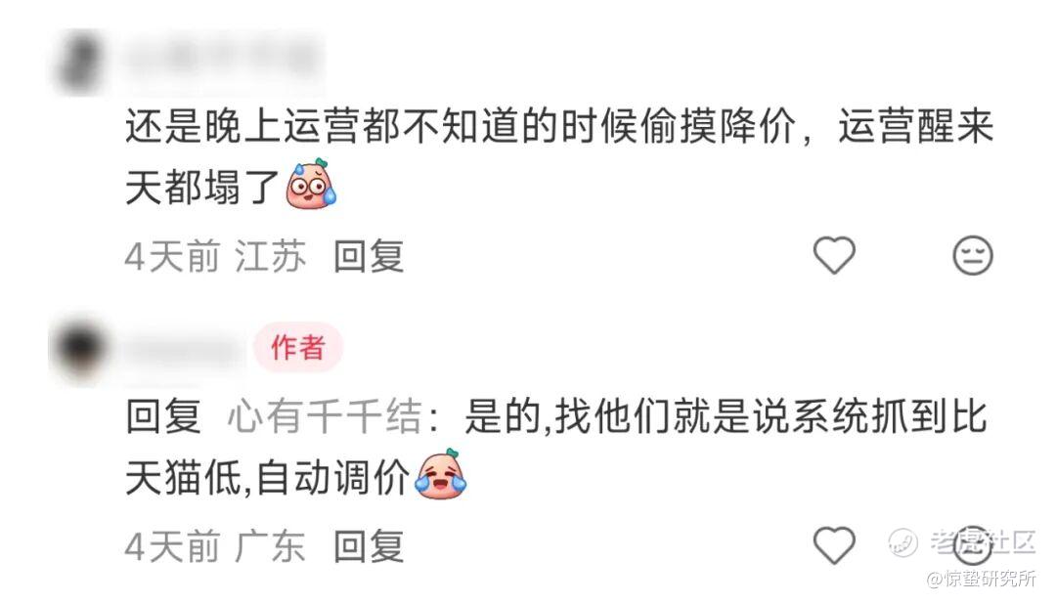The height and width of the screenshot is (603, 1056).
Task: Tap the 4天前 江苏 timestamp
Action: coord(215,256)
